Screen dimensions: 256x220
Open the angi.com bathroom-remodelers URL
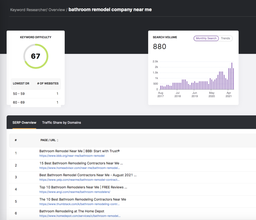coord(75,192)
